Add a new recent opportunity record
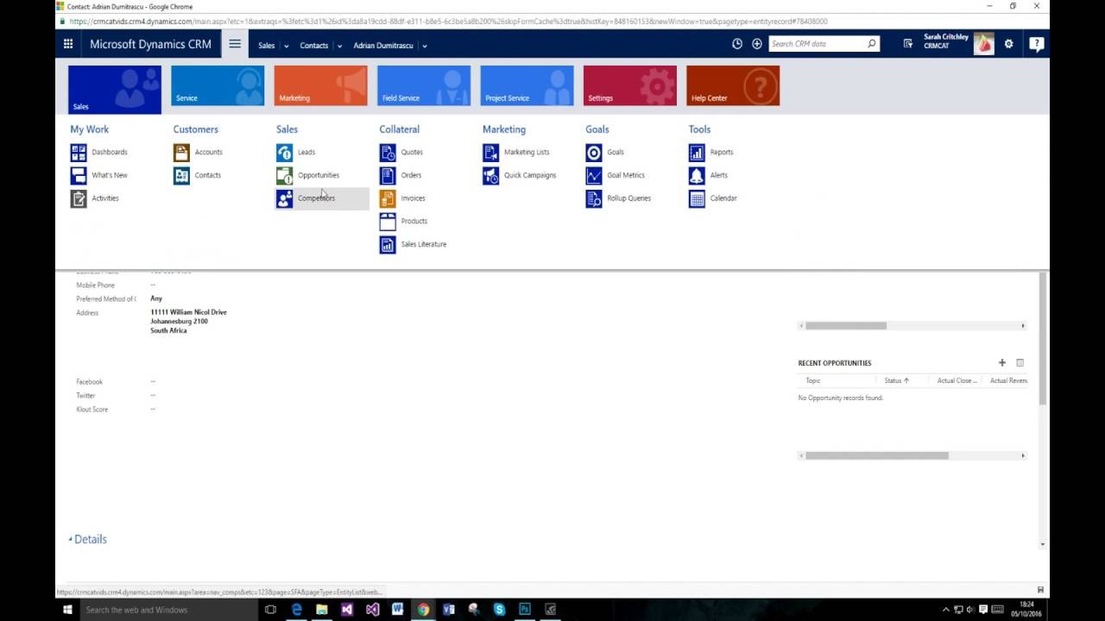The image size is (1105, 621). [1002, 363]
